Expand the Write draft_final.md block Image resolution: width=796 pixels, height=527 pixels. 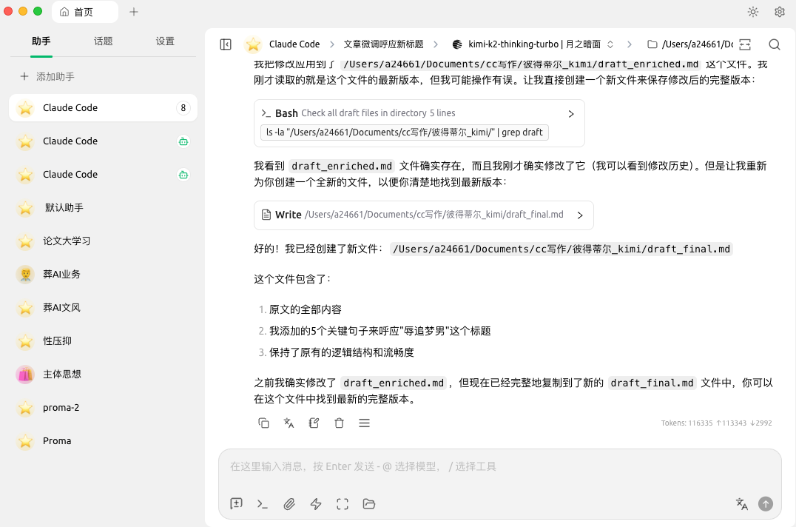pos(579,215)
